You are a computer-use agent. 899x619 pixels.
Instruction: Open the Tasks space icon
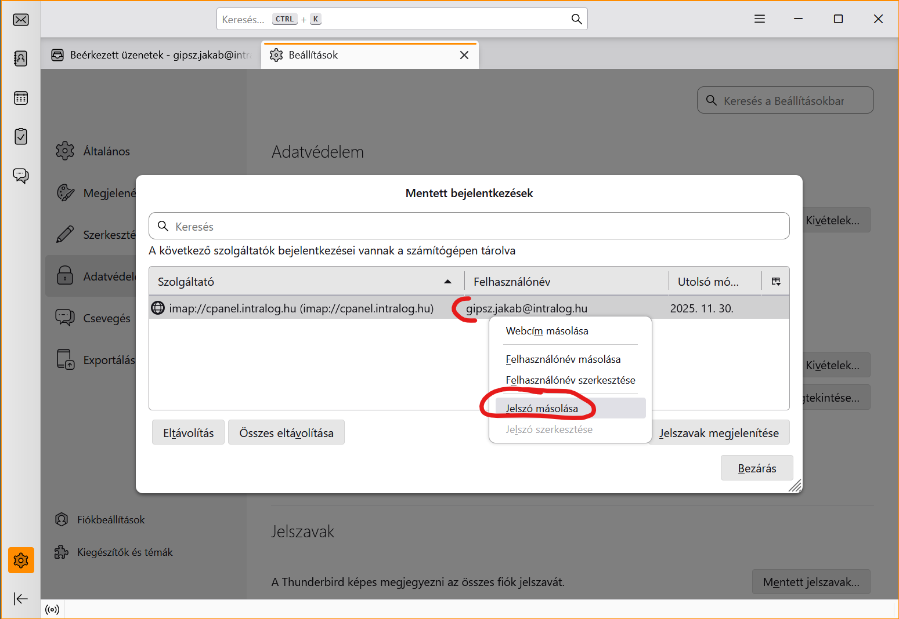coord(21,137)
